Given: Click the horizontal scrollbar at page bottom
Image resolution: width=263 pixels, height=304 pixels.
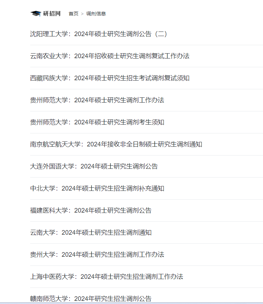Looking at the screenshot, I should 131,303.
